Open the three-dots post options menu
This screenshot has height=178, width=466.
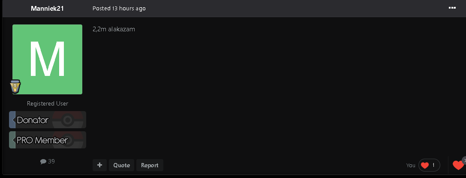(x=452, y=8)
